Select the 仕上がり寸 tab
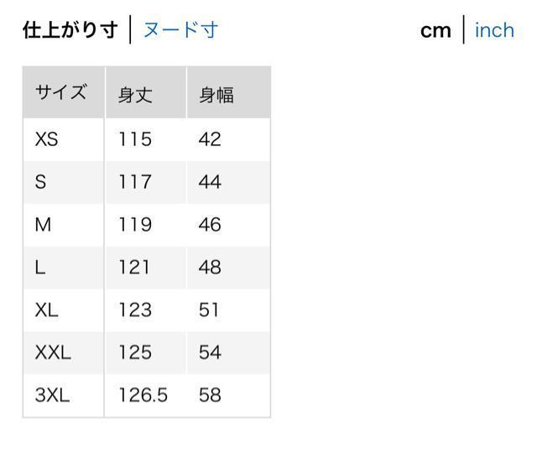537x449 pixels. (70, 30)
